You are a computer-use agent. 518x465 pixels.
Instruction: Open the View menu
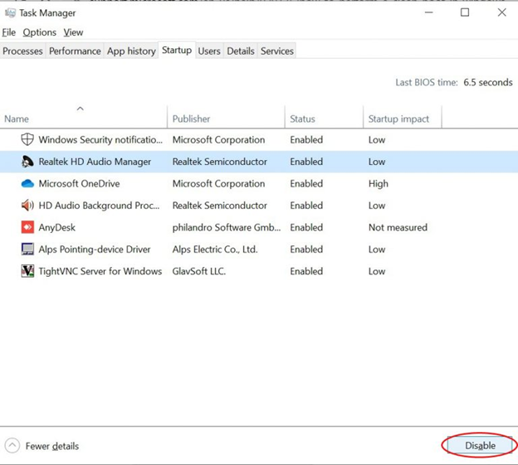point(73,32)
